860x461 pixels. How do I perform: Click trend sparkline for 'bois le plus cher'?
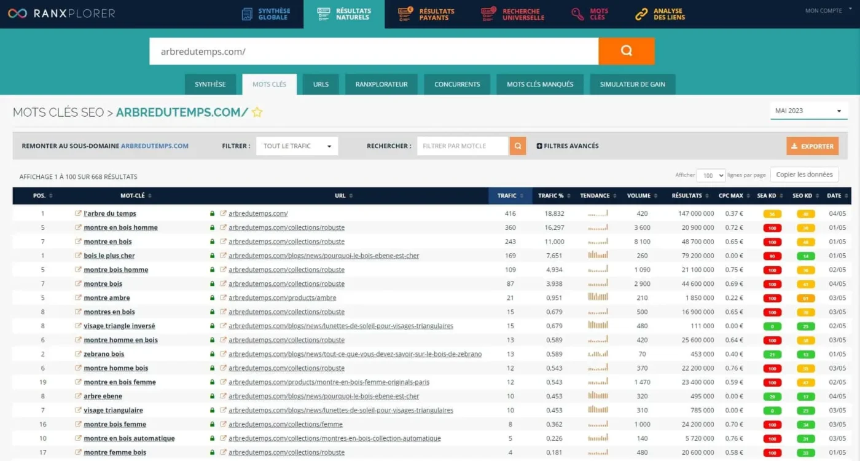coord(598,255)
